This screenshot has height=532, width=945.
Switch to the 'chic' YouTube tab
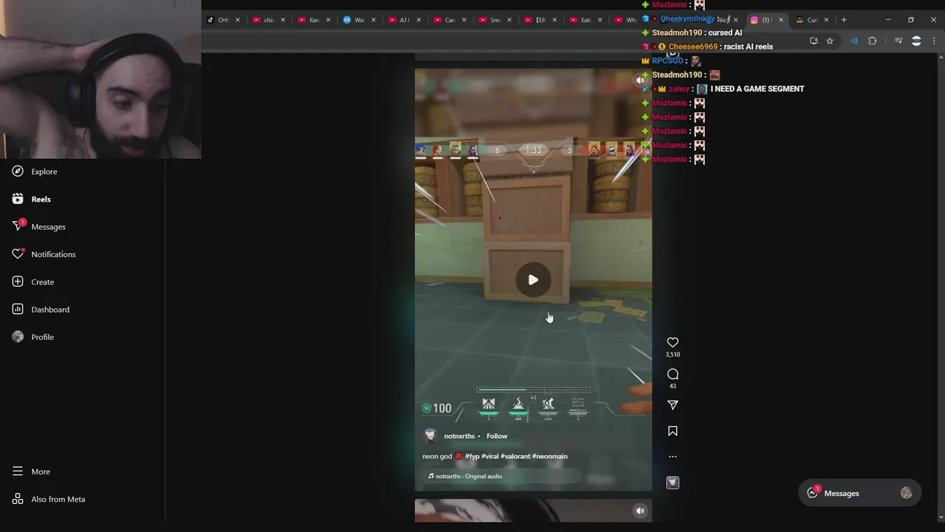(268, 20)
